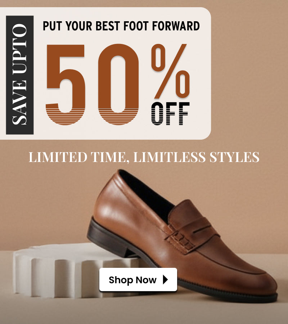Click the black arrow icon beside Shop Now
Screen dimensions: 288x324
click(165, 280)
